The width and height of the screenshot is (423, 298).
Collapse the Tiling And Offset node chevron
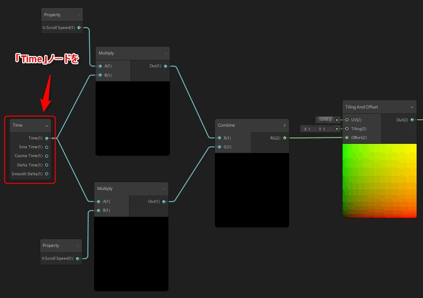pos(412,107)
